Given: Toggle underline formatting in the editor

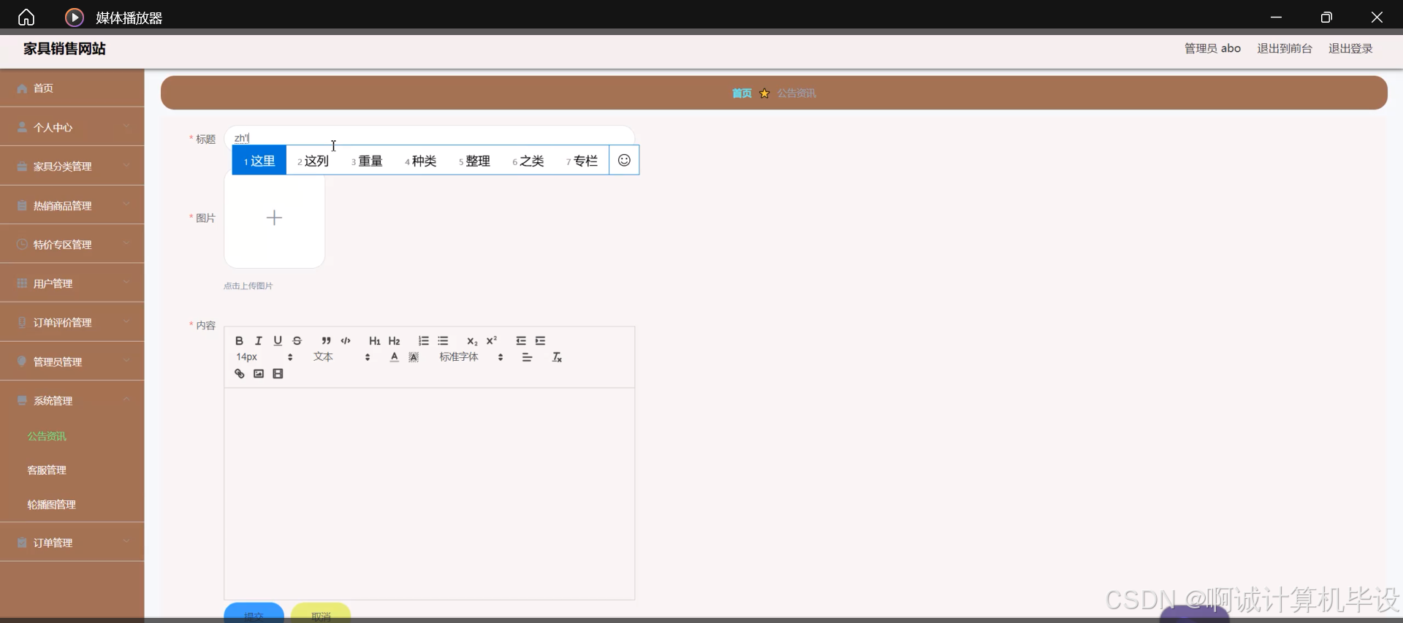Looking at the screenshot, I should [278, 341].
